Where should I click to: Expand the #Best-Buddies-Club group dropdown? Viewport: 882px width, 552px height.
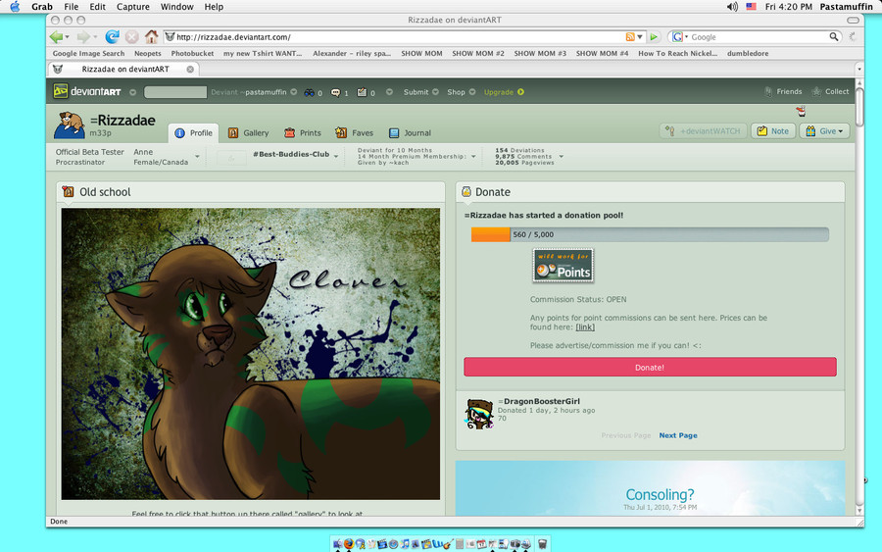coord(336,157)
